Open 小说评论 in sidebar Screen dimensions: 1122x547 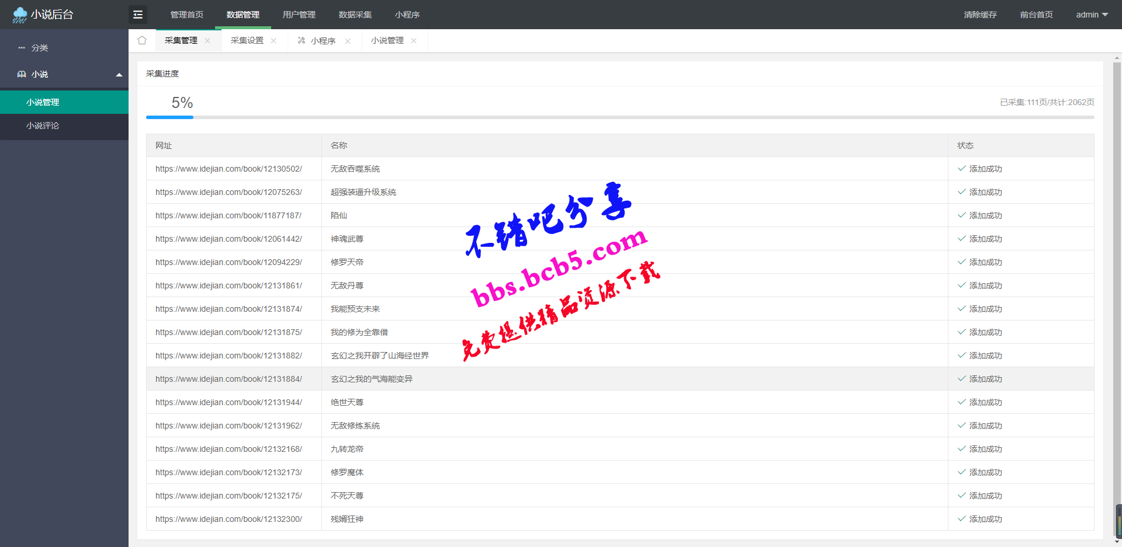(43, 126)
